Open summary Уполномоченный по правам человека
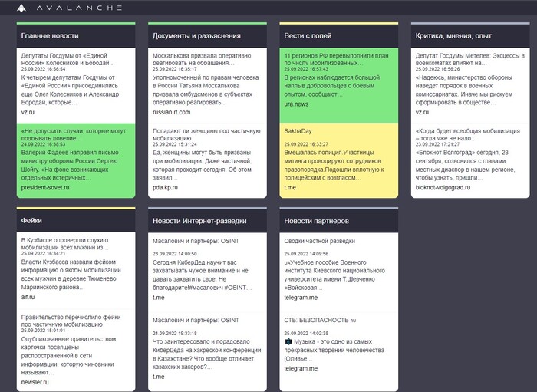The width and height of the screenshot is (537, 392). [206, 90]
